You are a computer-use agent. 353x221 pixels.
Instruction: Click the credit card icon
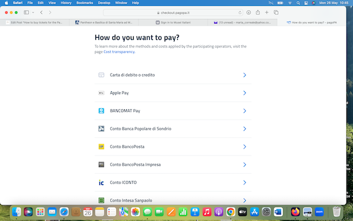pyautogui.click(x=101, y=75)
